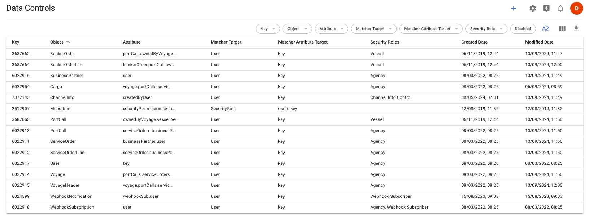Open the notifications bell
This screenshot has height=218, width=589.
click(560, 8)
